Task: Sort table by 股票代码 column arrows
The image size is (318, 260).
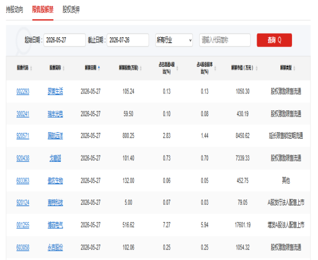Action: click(31, 68)
